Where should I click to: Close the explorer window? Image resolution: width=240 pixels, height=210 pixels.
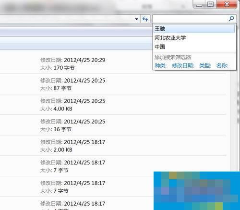[227, 4]
